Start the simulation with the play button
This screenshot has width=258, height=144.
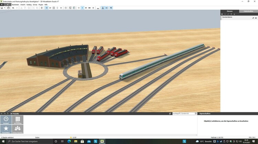(x=82, y=8)
